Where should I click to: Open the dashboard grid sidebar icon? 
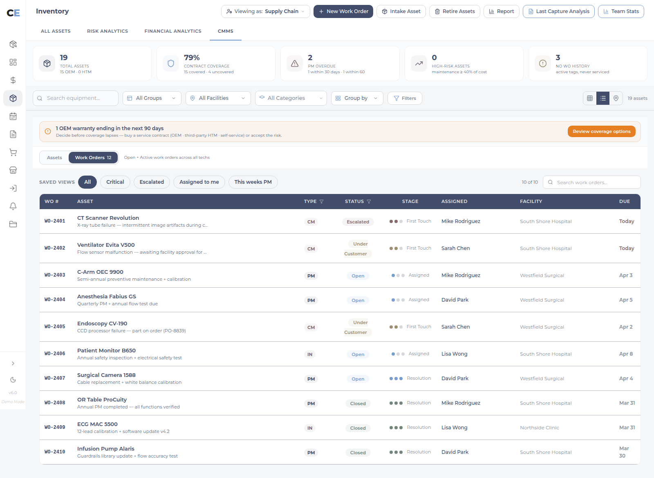pos(13,62)
